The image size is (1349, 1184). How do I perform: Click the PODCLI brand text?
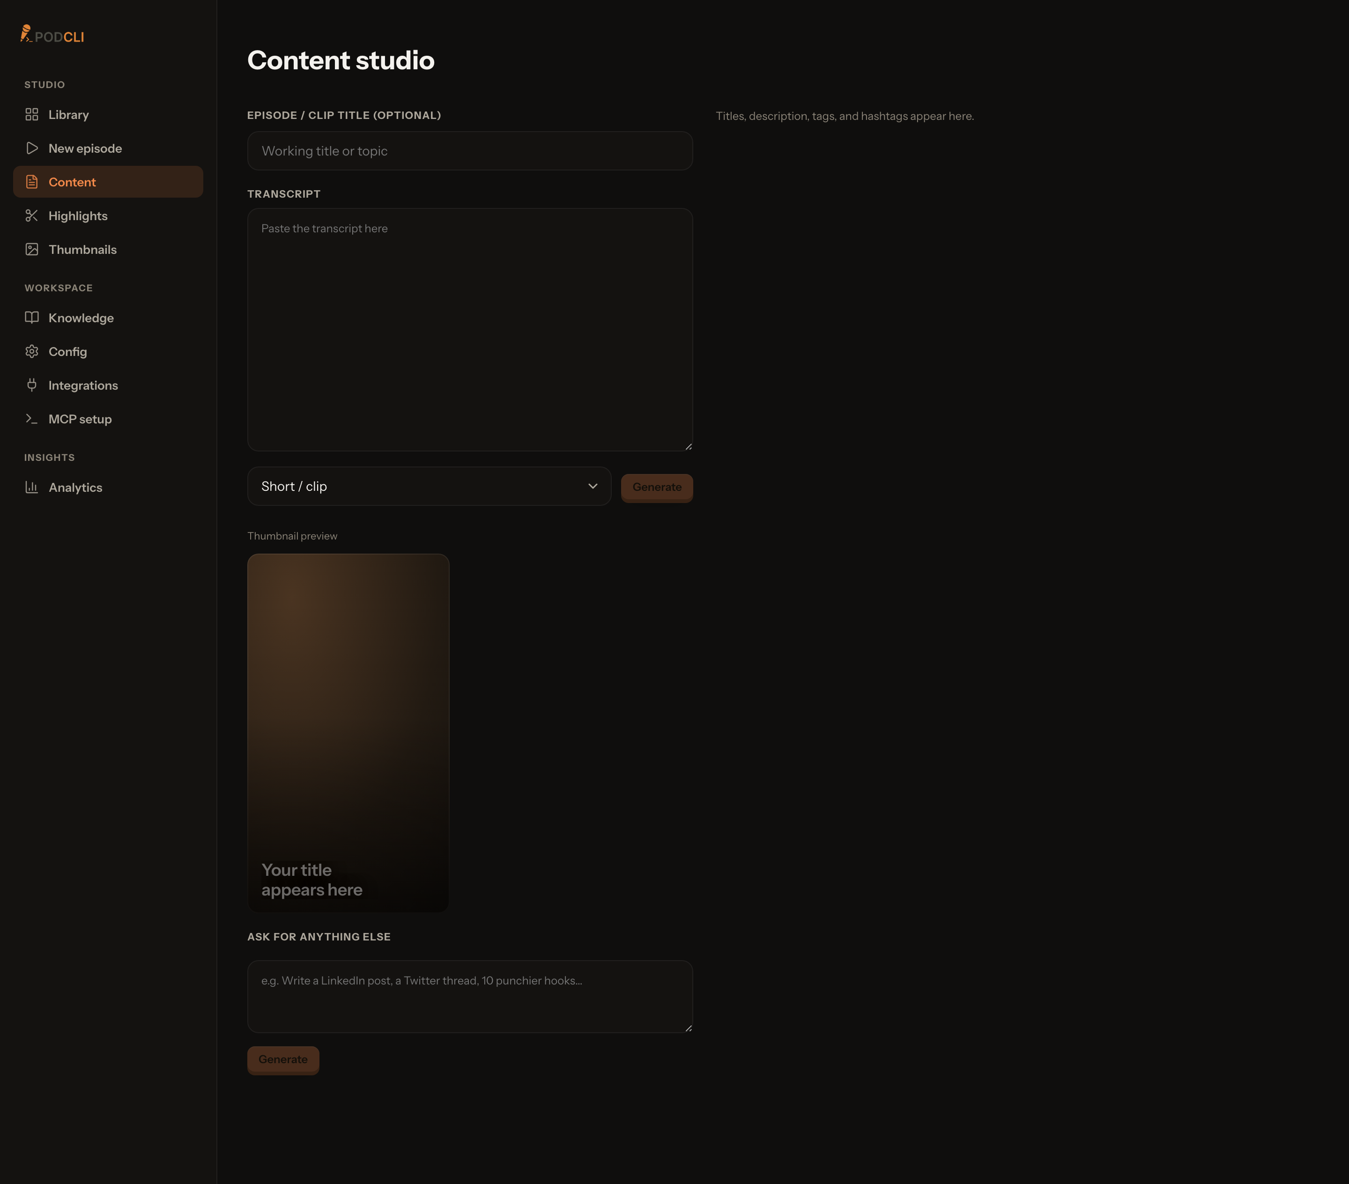tap(59, 37)
